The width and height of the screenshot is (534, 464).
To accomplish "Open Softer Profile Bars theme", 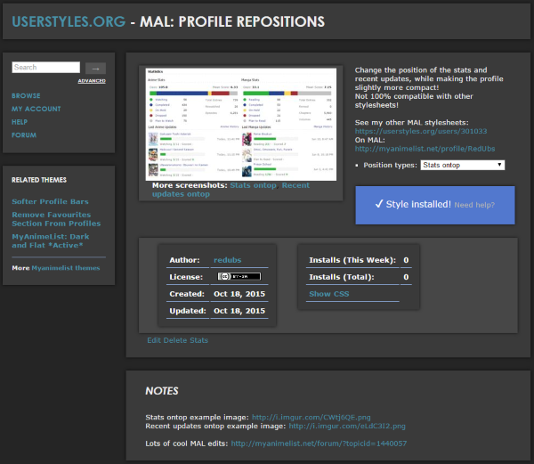I will pyautogui.click(x=50, y=201).
